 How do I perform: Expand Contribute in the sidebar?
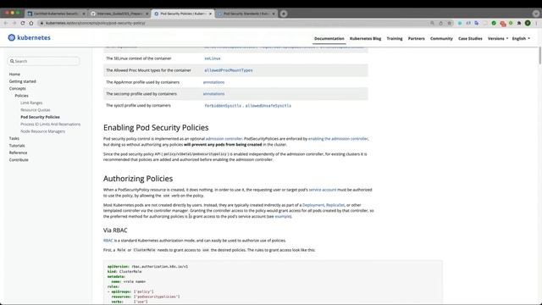pos(19,160)
